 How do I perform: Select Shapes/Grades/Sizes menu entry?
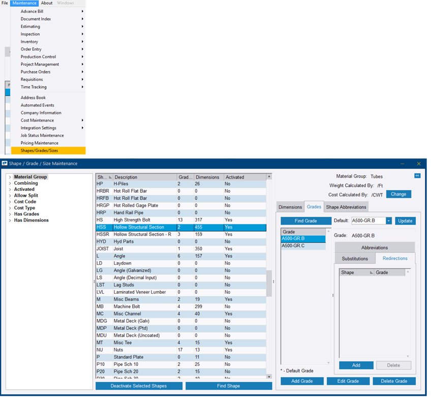point(48,151)
